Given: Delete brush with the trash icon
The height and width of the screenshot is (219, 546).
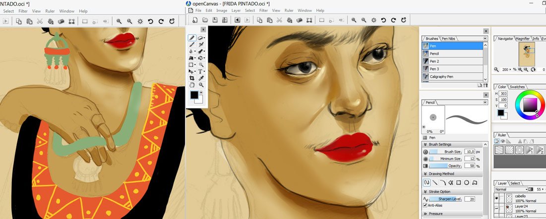Looking at the screenshot, I should 485,85.
